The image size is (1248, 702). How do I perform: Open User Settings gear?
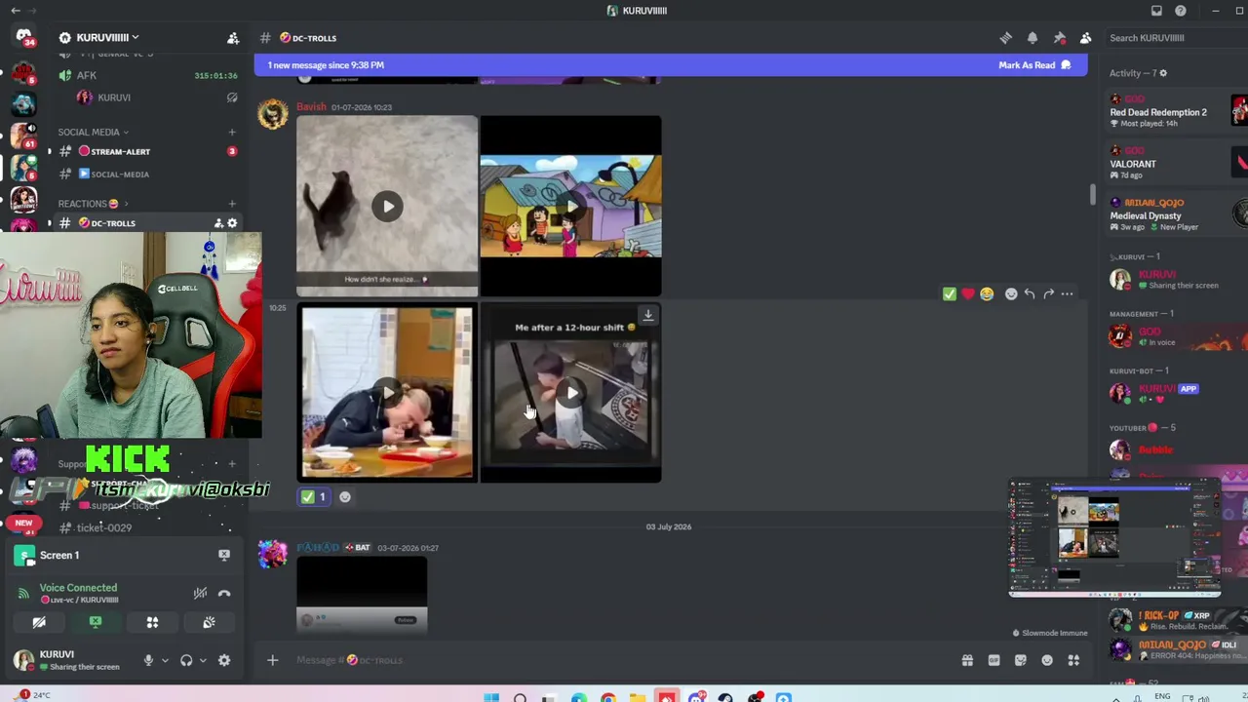click(224, 660)
